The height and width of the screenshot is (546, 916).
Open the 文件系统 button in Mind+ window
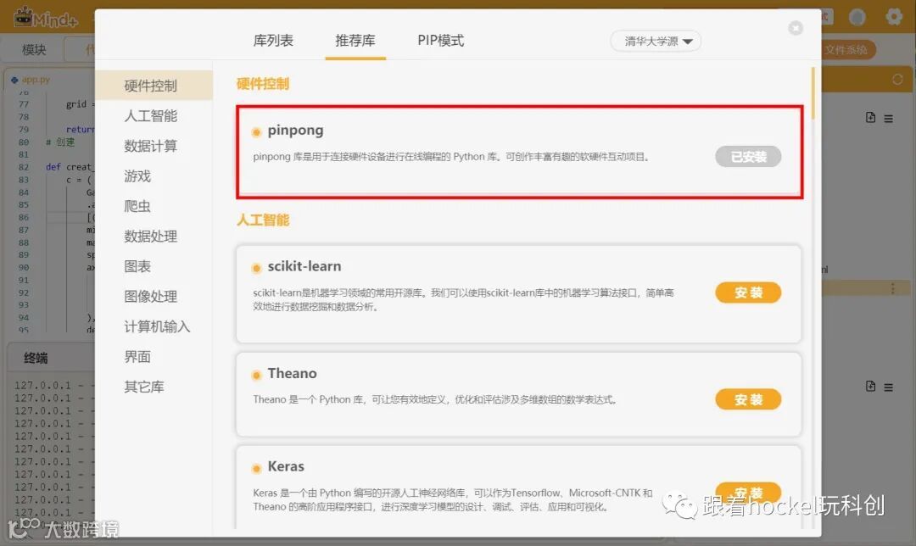tap(847, 50)
